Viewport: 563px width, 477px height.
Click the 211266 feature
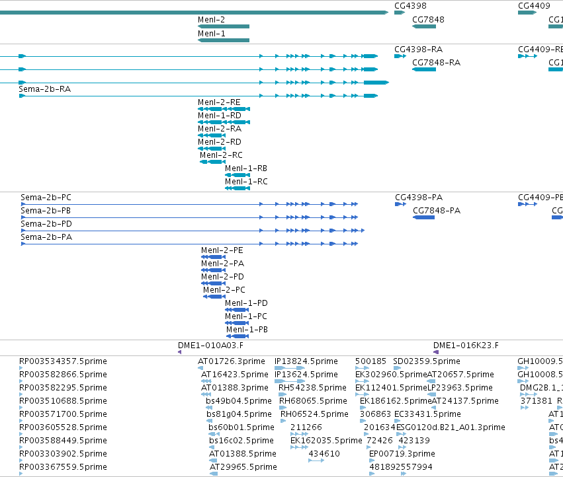pyautogui.click(x=299, y=434)
